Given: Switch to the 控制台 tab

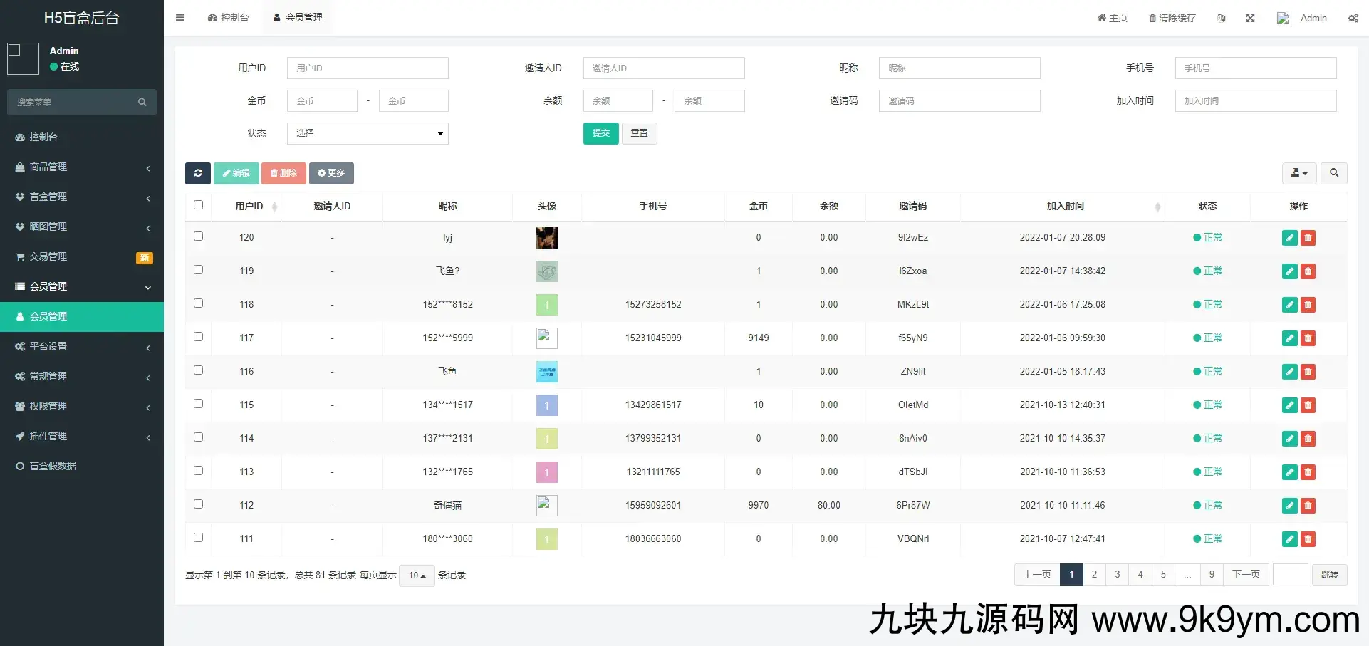Looking at the screenshot, I should [x=228, y=17].
